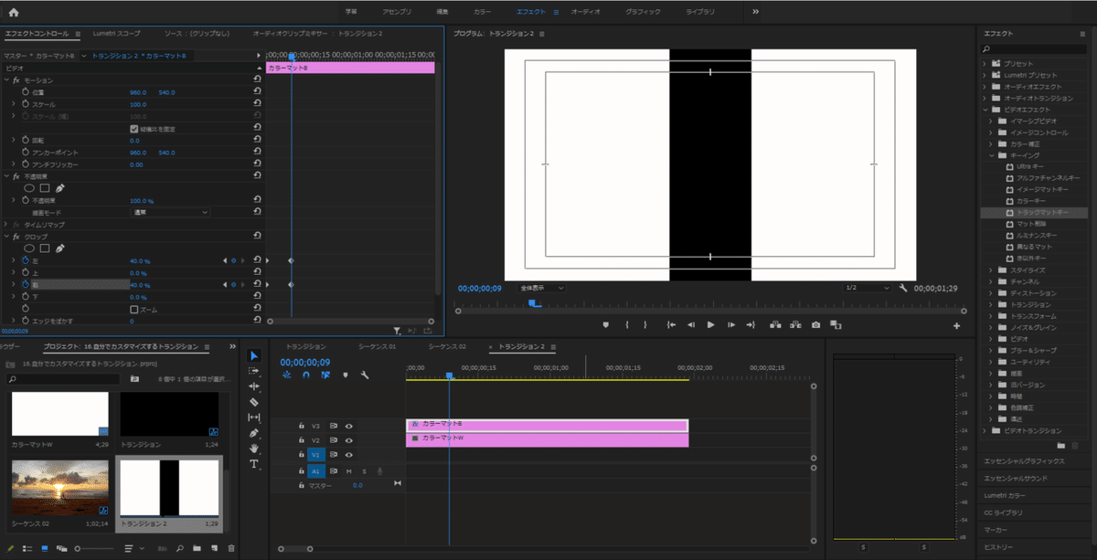Viewport: 1097px width, 560px height.
Task: Click the trash icon in Project panel
Action: pos(231,548)
